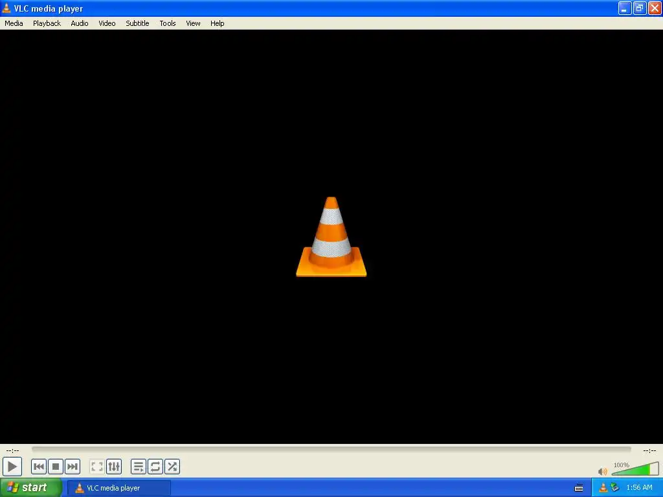Restore down the VLC window
This screenshot has width=663, height=497.
pyautogui.click(x=640, y=8)
